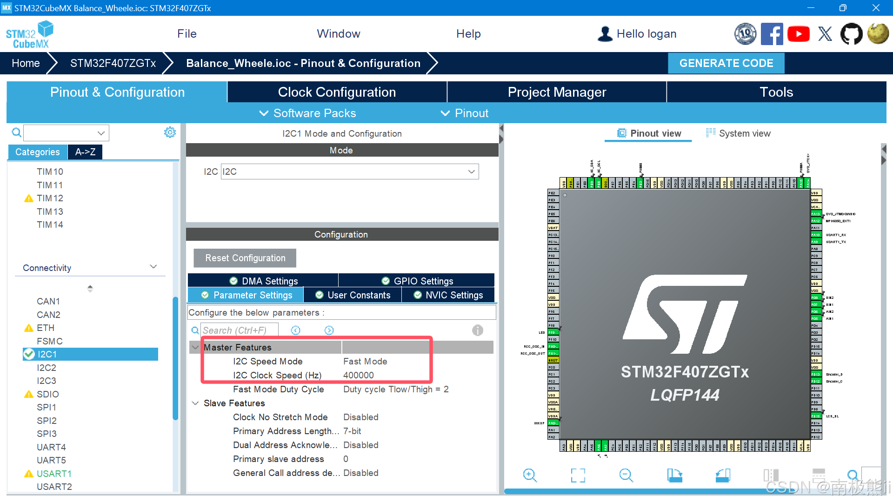The width and height of the screenshot is (893, 502).
Task: Click the green PA13 pin on chip
Action: point(816,214)
